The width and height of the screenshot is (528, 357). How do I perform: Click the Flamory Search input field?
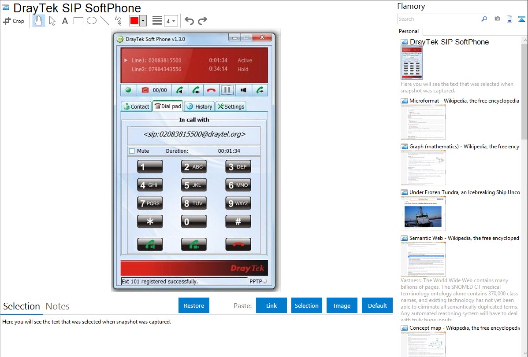tap(439, 19)
